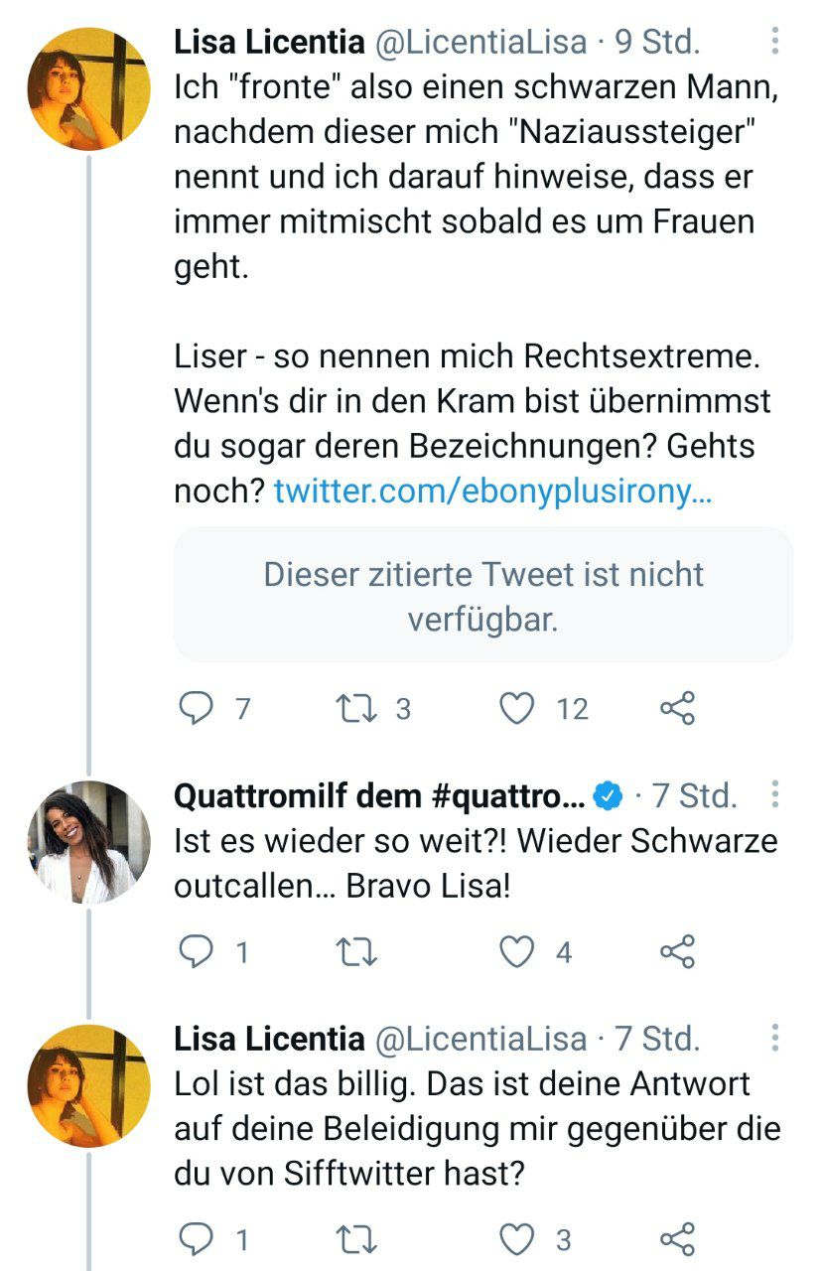Share the Quattromilf tweet
The width and height of the screenshot is (821, 1271).
[x=677, y=952]
